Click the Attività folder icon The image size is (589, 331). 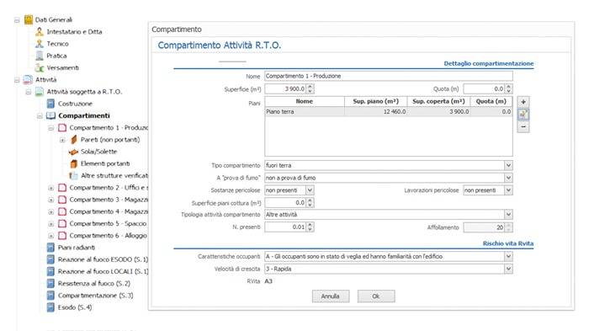pos(28,80)
